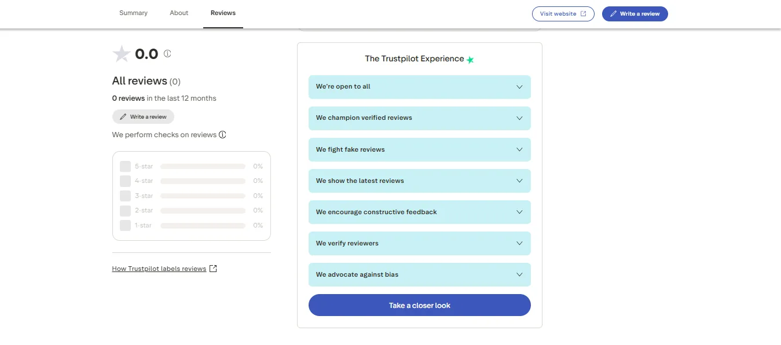781x345 pixels.
Task: Expand We encourage constructive feedback
Action: click(x=420, y=212)
